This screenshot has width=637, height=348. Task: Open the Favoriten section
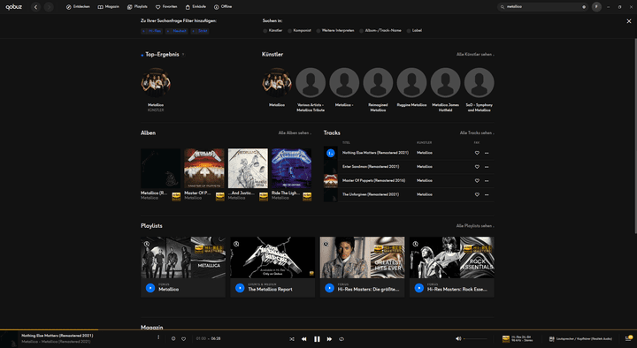(x=166, y=7)
